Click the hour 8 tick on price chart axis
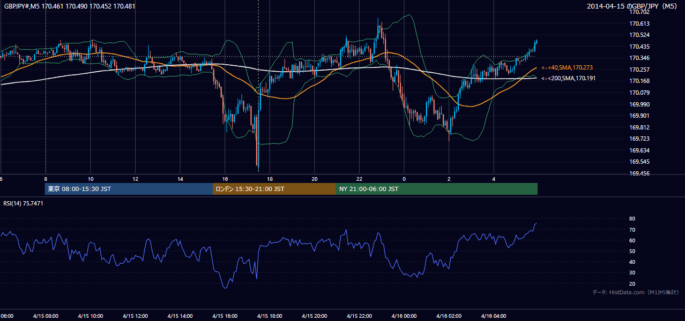 pos(46,179)
